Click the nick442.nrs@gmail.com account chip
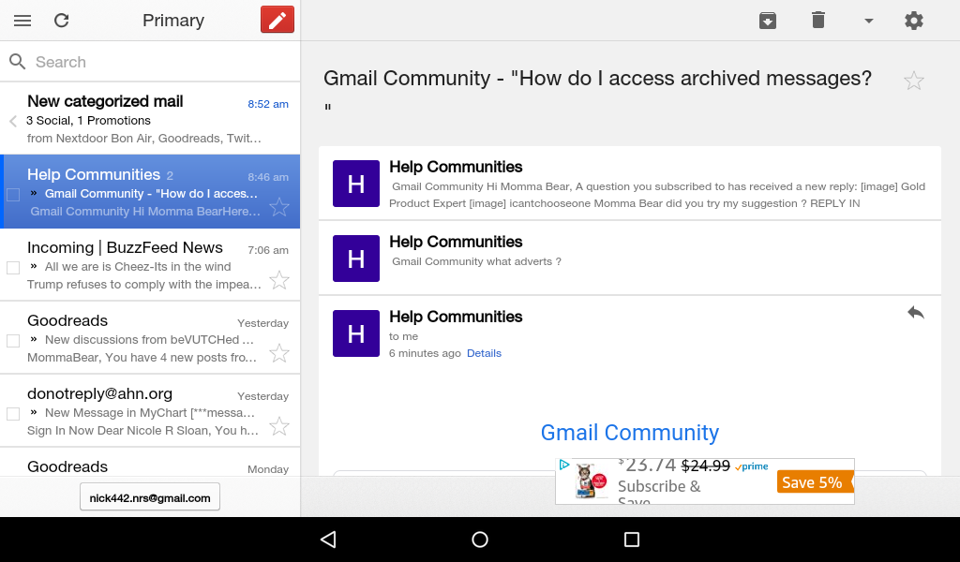Viewport: 960px width, 562px height. point(149,496)
